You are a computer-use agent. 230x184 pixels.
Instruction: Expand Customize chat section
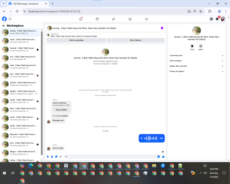pyautogui.click(x=196, y=56)
